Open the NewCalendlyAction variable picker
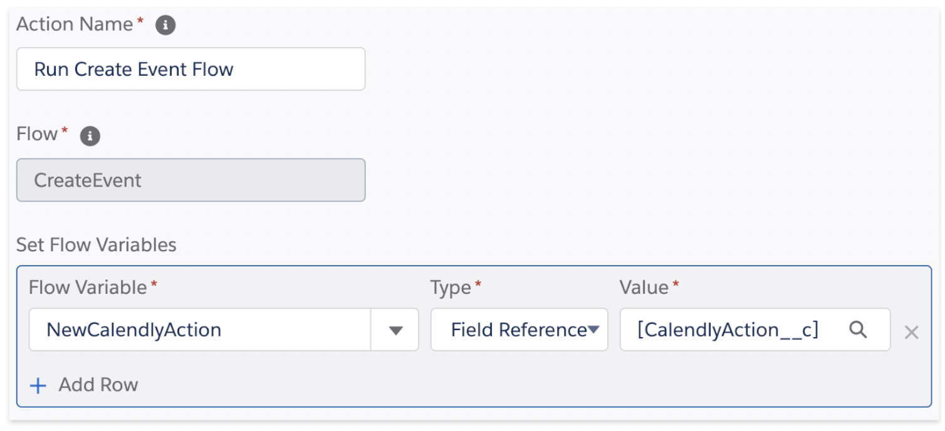 (396, 330)
